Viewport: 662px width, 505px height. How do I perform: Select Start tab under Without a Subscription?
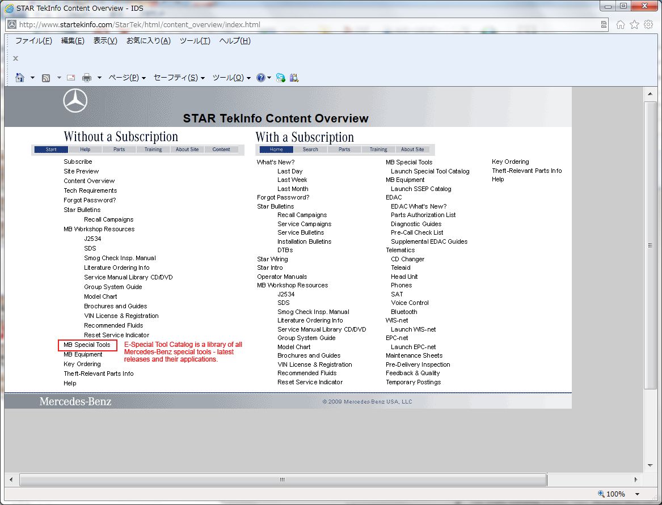pos(51,150)
